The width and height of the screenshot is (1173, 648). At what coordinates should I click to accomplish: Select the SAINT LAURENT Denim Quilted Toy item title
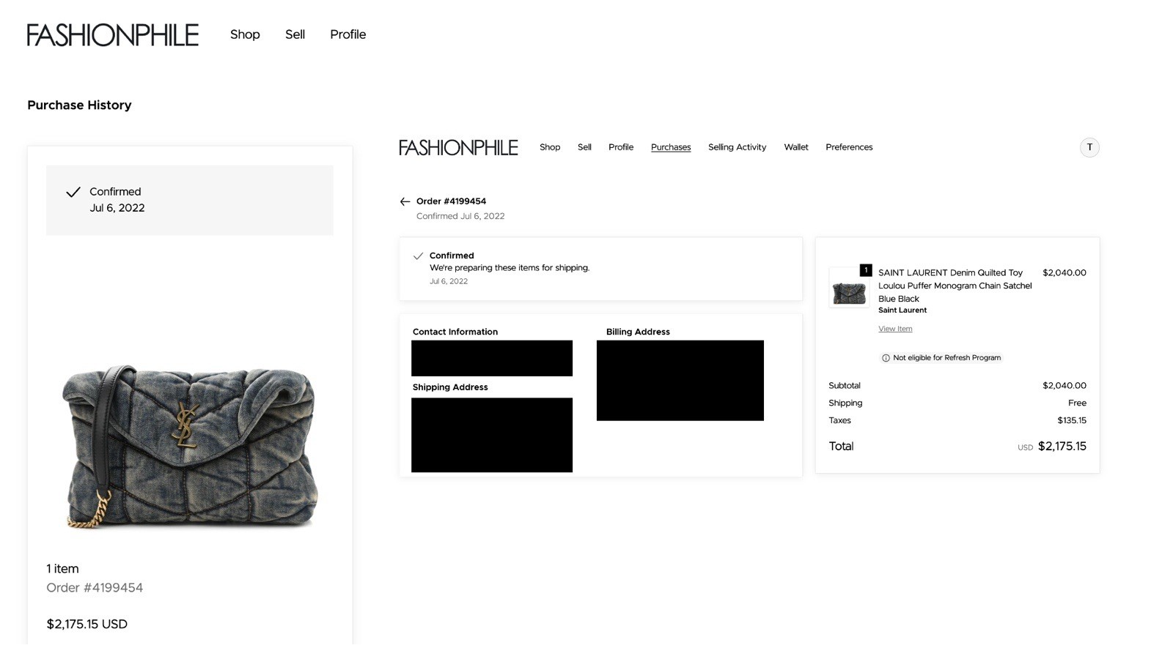[x=955, y=286]
